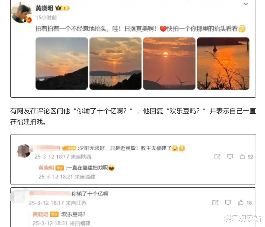Open 黄晓明 username at post top
The image size is (265, 227).
coord(44,8)
